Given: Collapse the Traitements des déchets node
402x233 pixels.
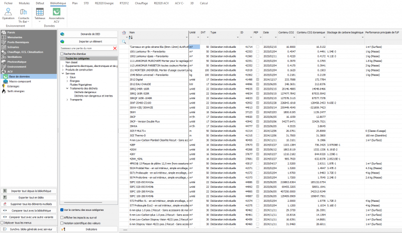Looking at the screenshot, I should 67,89.
